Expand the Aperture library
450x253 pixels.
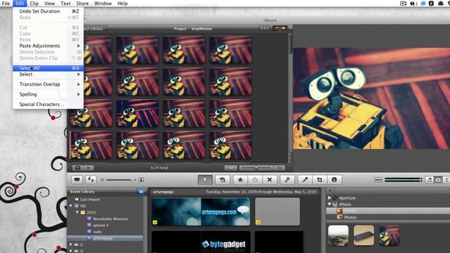coord(330,198)
